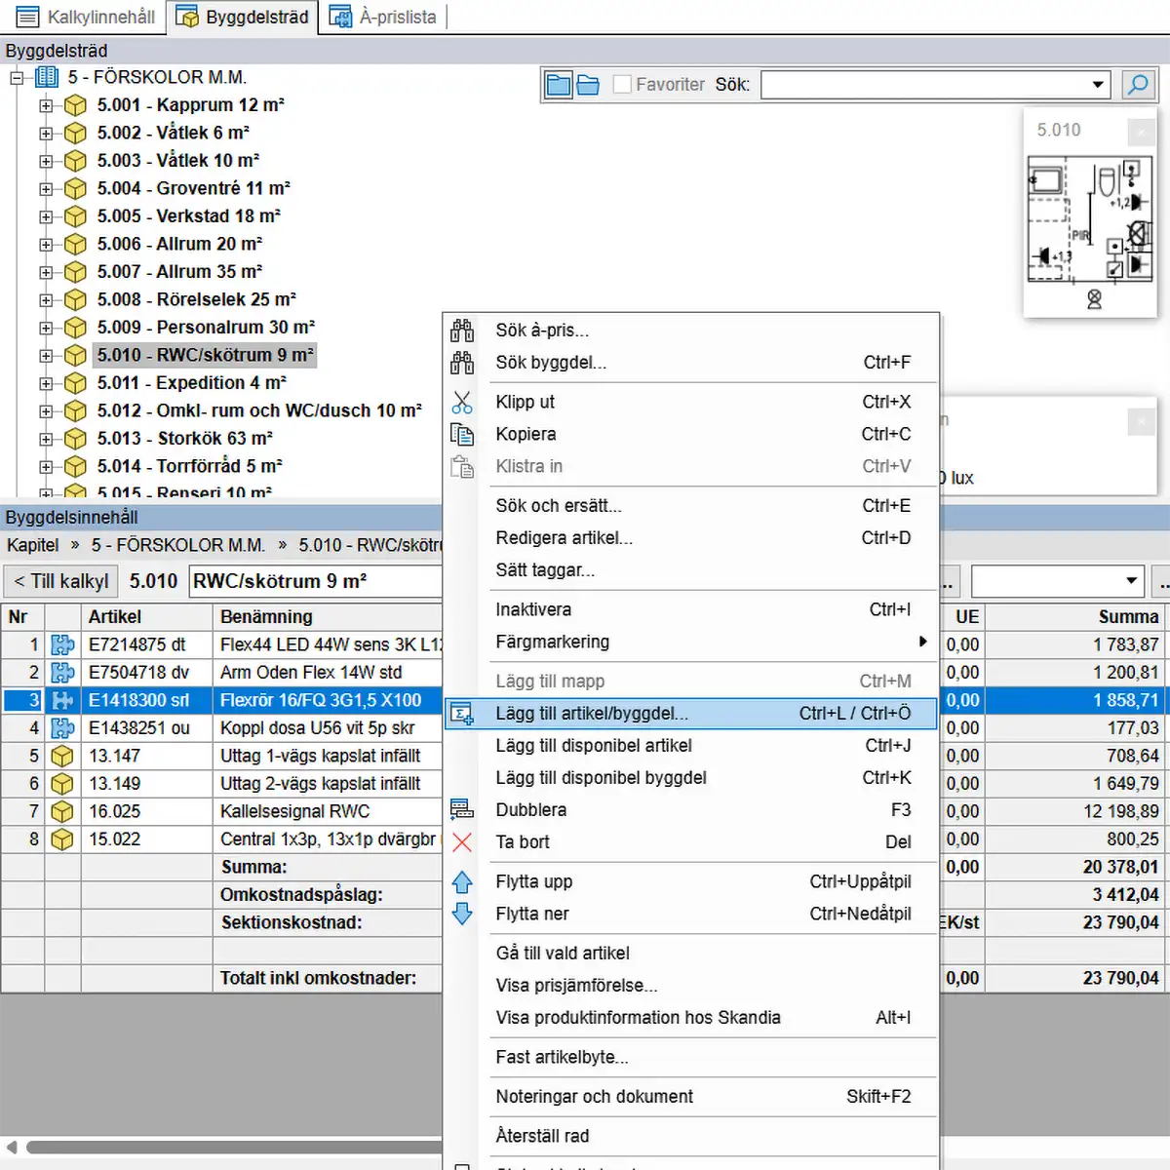The width and height of the screenshot is (1170, 1170).
Task: Switch to the Kalkylinnehåll tab
Action: tap(86, 17)
